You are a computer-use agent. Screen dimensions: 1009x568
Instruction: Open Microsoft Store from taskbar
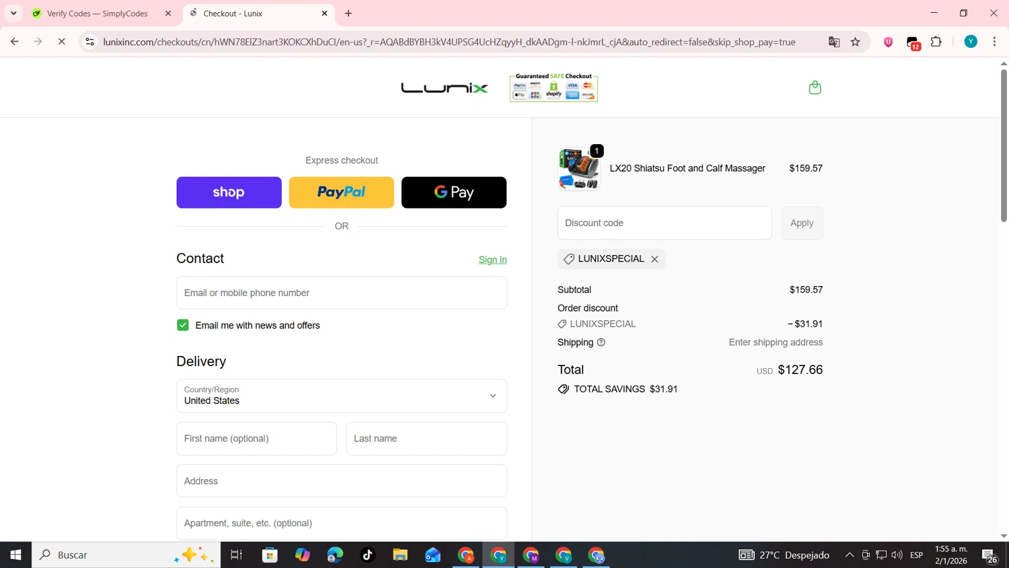coord(270,555)
